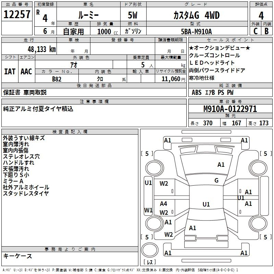Click the IAT shift type cell
The width and height of the screenshot is (274, 274).
point(10,72)
